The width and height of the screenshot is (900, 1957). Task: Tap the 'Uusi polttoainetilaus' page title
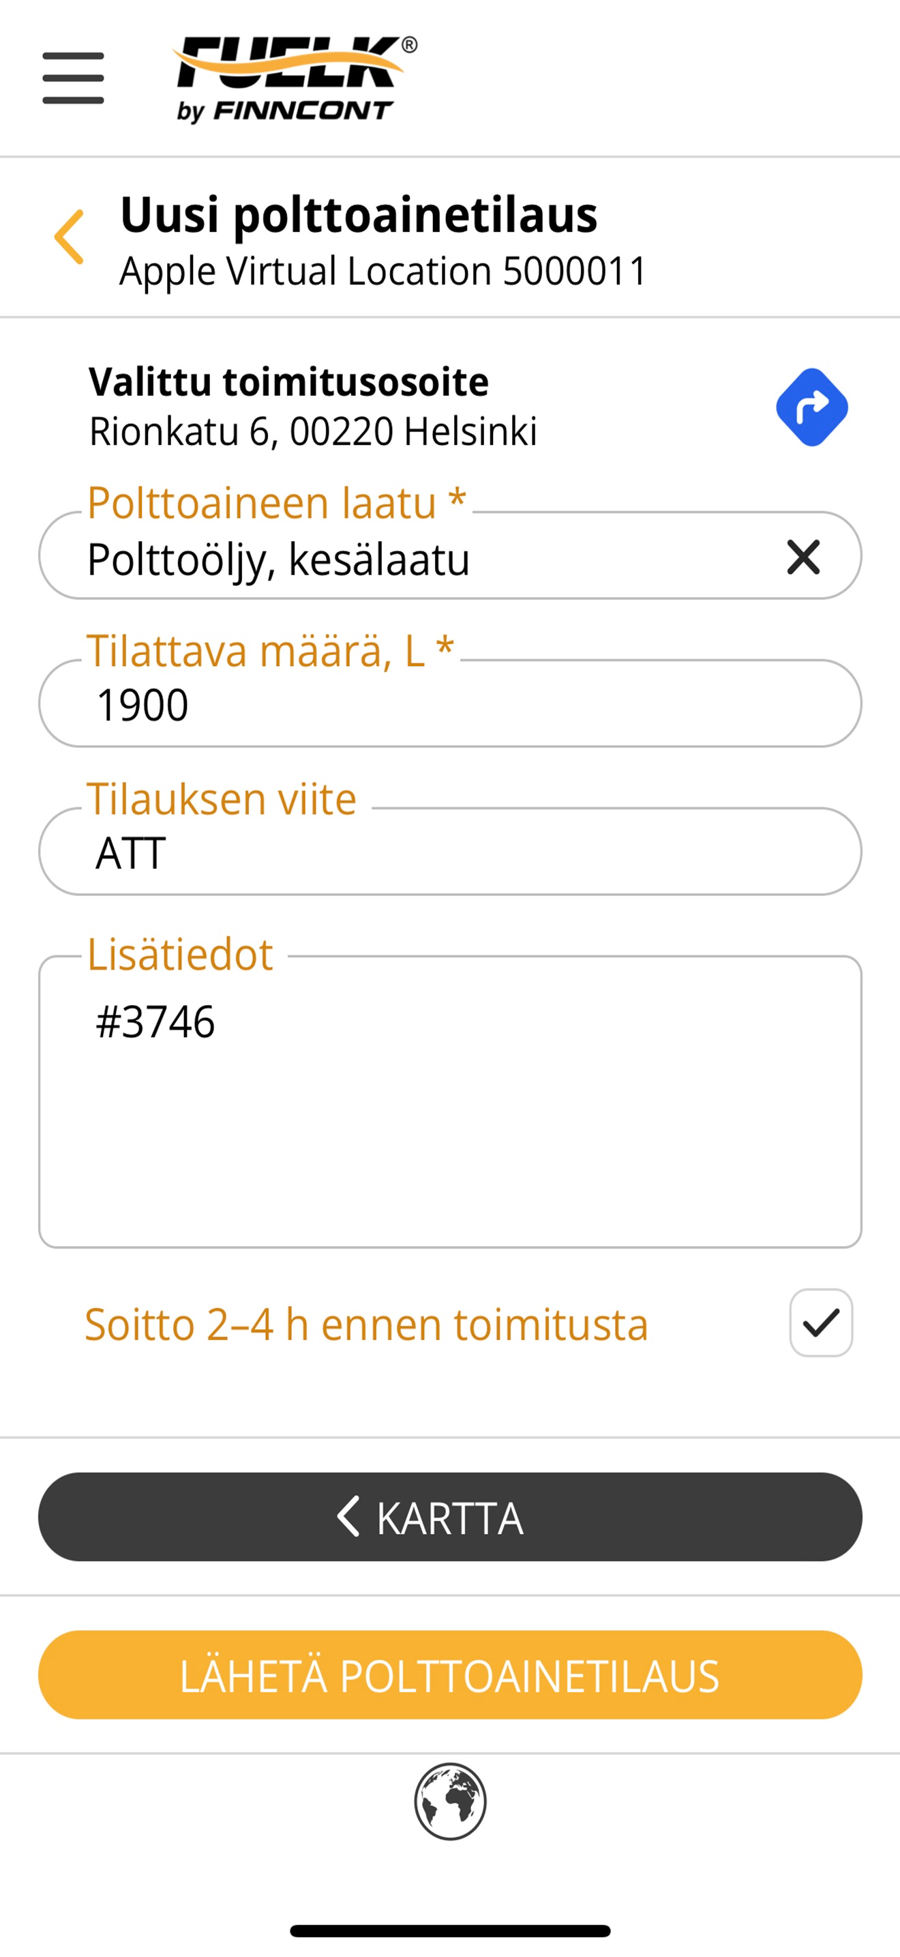point(359,214)
